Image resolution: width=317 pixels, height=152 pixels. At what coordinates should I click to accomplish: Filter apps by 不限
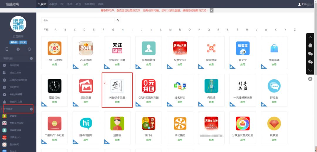click(46, 30)
